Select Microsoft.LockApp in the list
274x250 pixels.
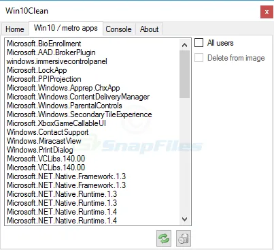click(92, 70)
